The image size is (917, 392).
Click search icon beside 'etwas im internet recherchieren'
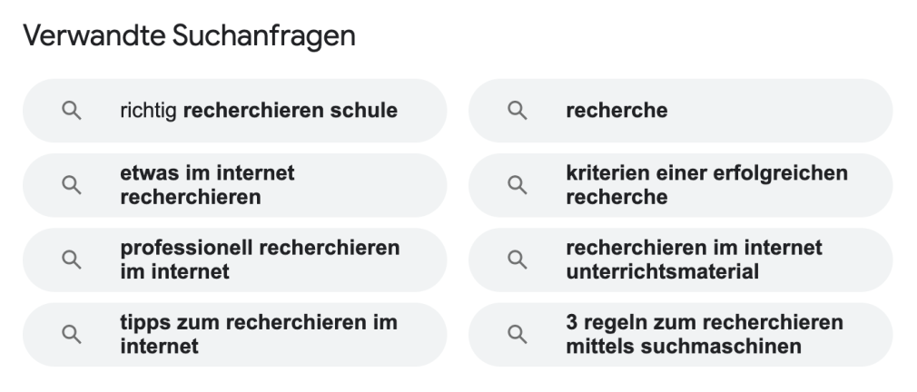click(x=72, y=185)
